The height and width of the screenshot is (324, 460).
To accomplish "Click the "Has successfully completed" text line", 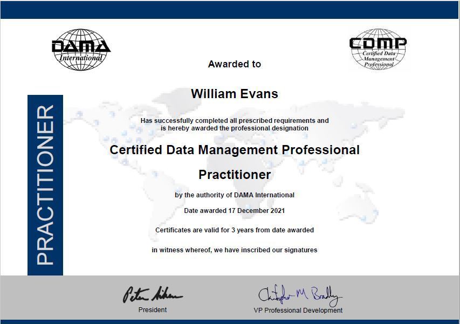I will (235, 121).
